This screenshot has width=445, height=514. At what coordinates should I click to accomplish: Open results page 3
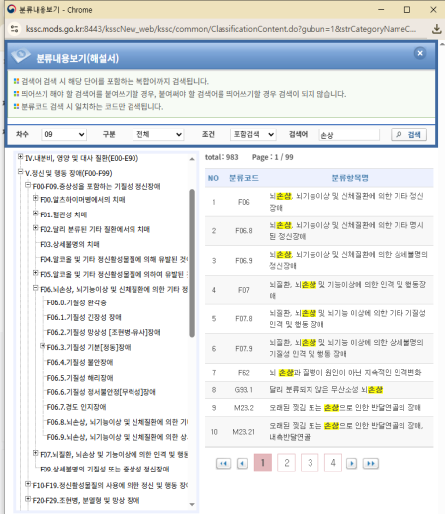[x=310, y=463]
